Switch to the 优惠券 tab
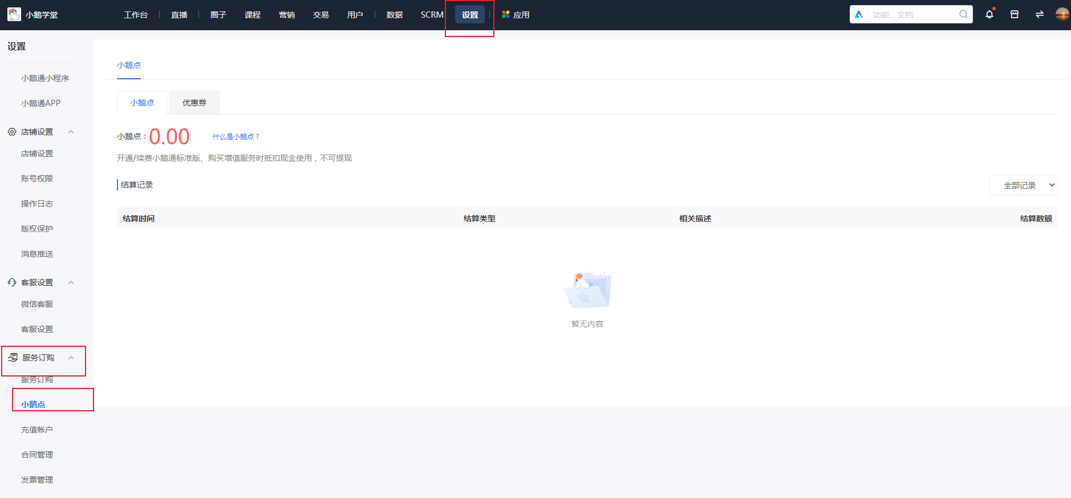The image size is (1071, 498). click(x=194, y=103)
